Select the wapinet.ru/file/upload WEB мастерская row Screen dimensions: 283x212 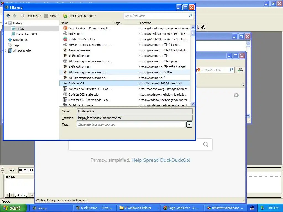(x=125, y=61)
